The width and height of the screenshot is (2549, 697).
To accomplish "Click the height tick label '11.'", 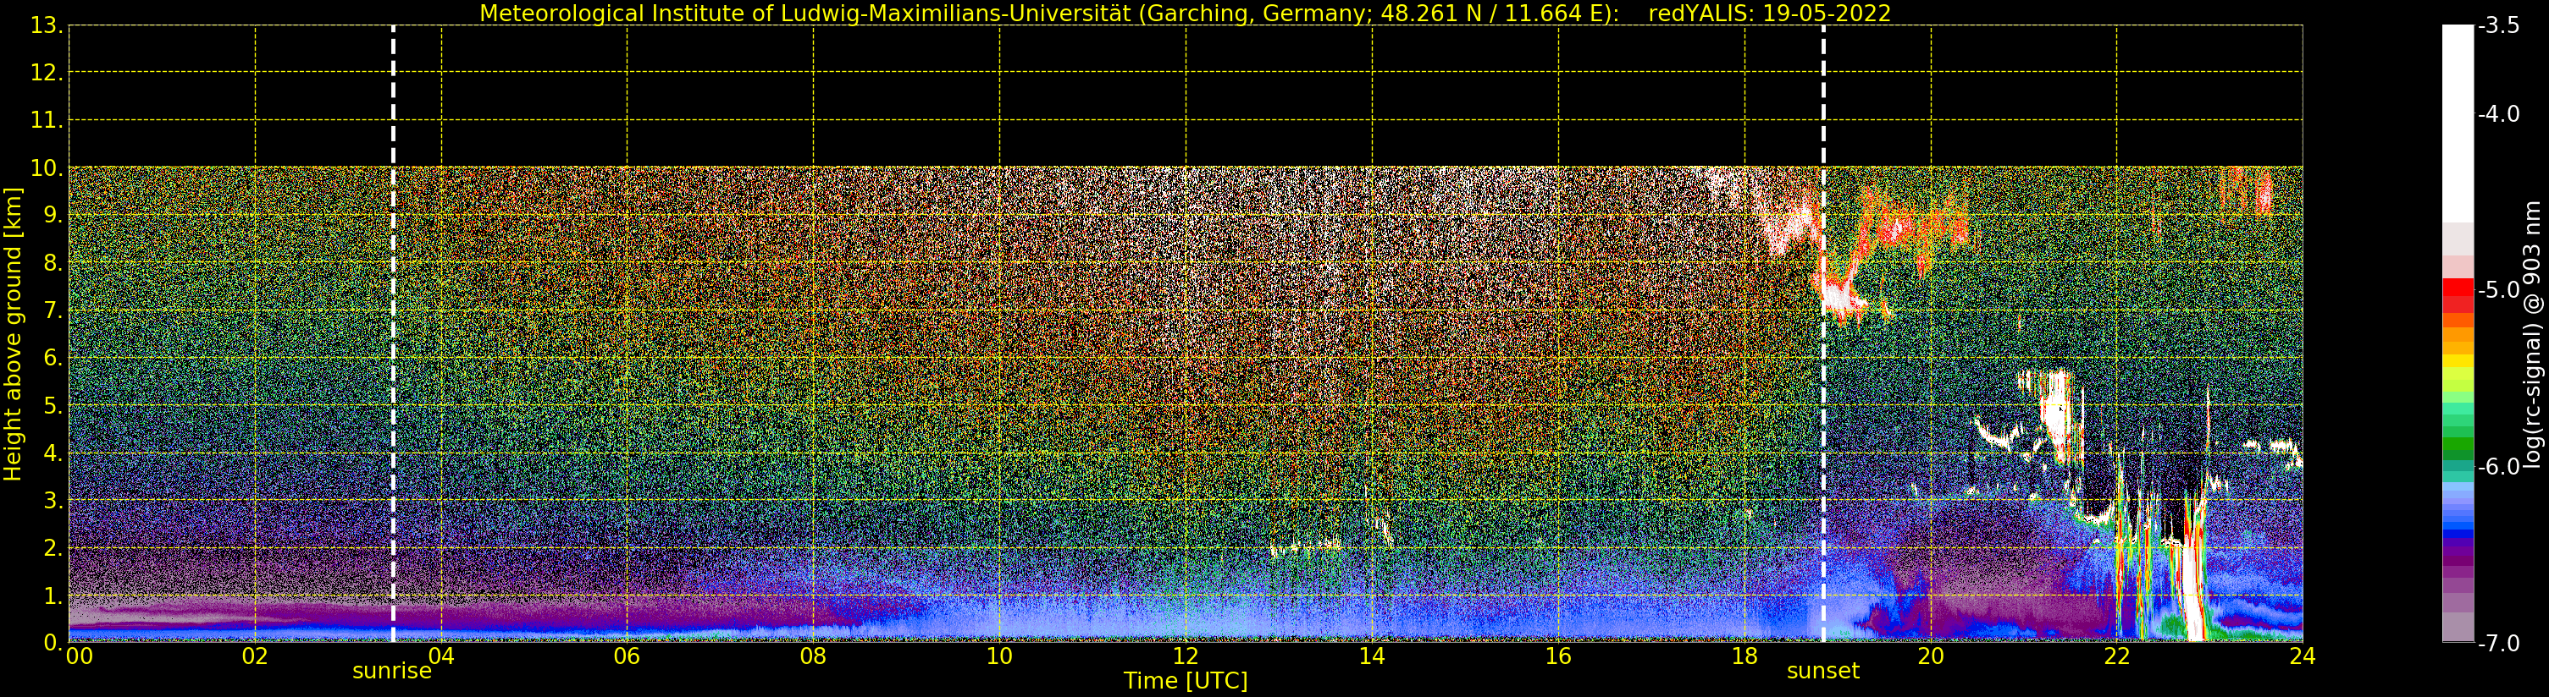I will pyautogui.click(x=47, y=121).
